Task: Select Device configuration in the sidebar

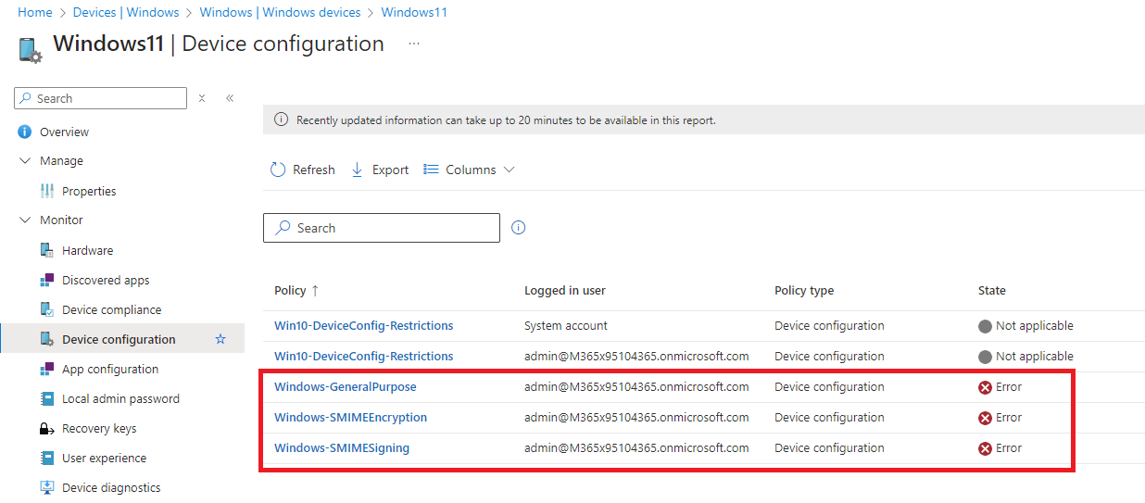Action: (x=119, y=339)
